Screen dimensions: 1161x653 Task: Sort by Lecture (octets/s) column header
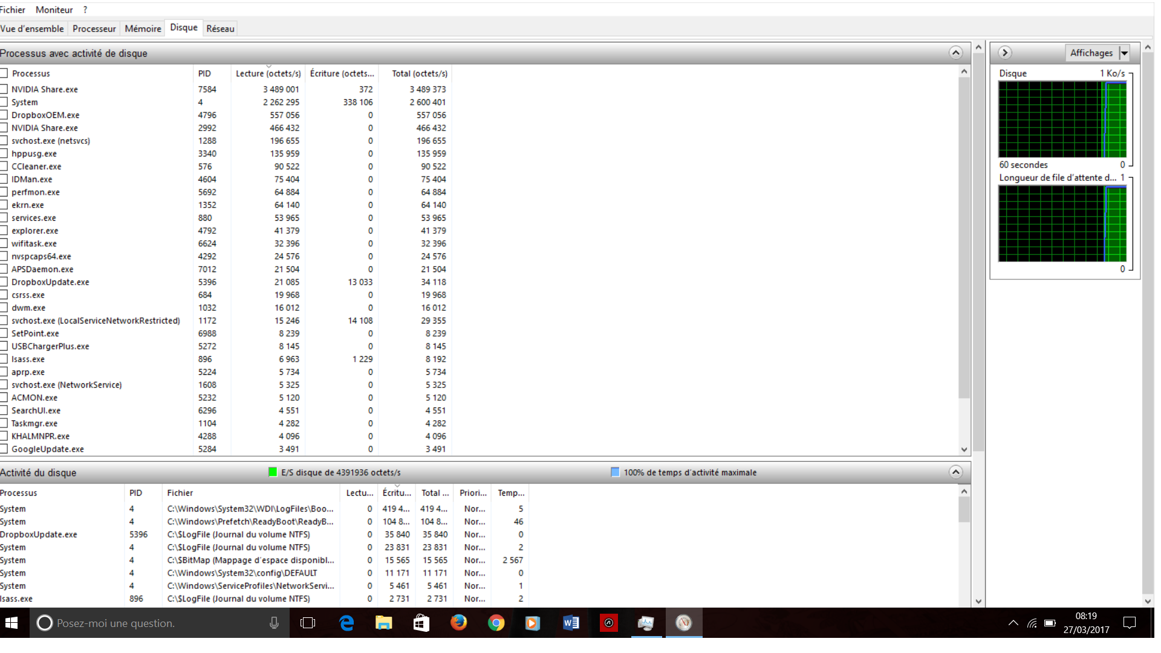[x=268, y=73]
